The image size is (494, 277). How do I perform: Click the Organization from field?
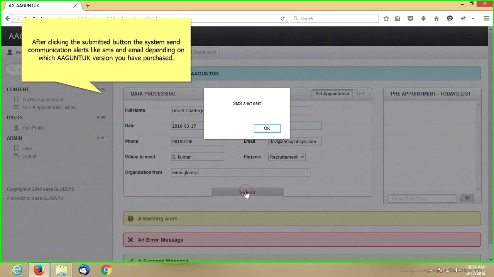click(x=241, y=172)
